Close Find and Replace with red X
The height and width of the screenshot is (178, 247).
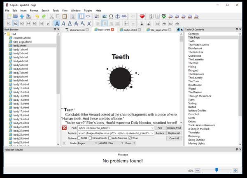(x=64, y=128)
